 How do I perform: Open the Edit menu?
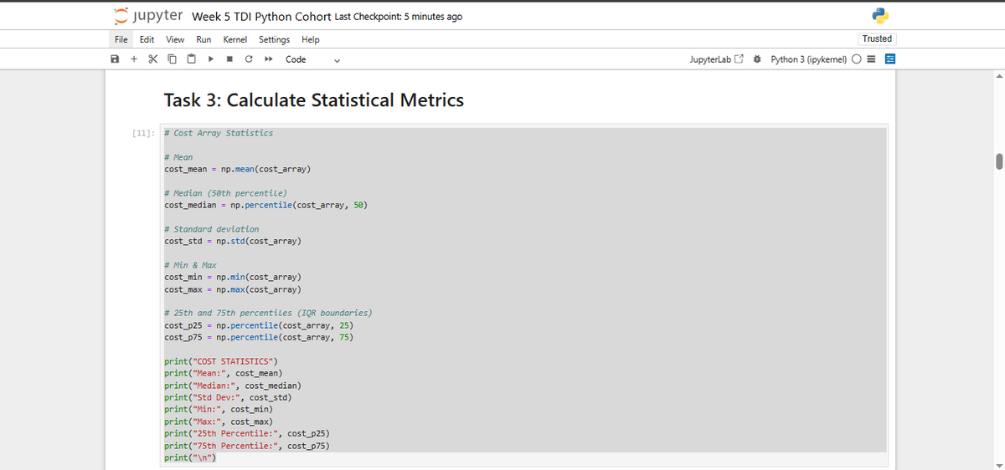[x=147, y=39]
